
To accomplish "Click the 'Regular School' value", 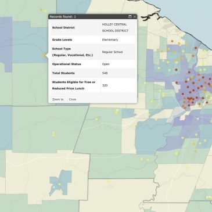I will click(x=112, y=52).
